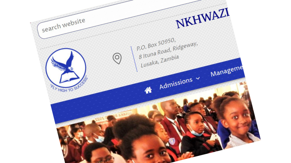Open the Admissions menu item
Viewport: 291px width, 163px height.
(176, 83)
